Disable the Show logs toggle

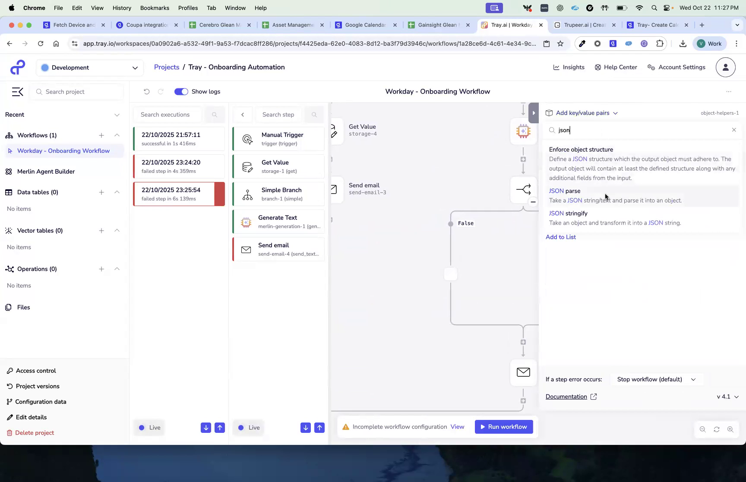point(181,91)
